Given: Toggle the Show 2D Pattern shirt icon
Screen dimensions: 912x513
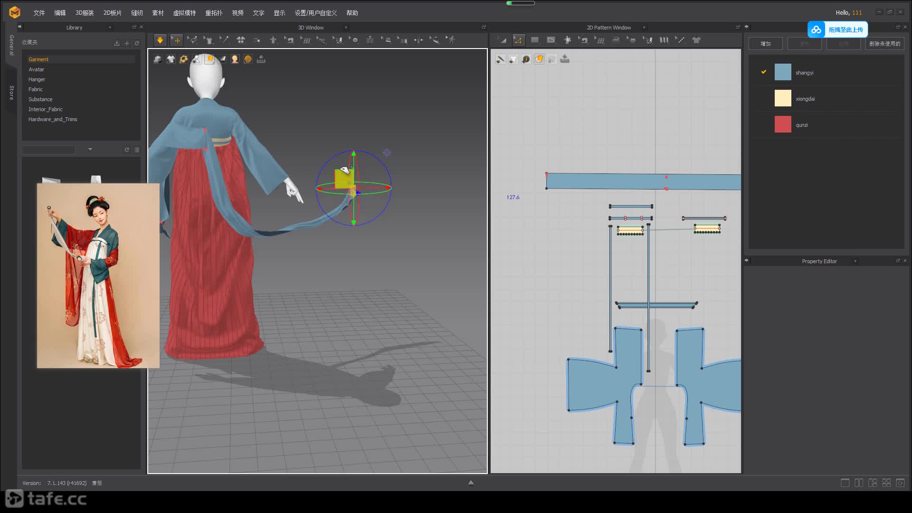Looking at the screenshot, I should click(513, 59).
